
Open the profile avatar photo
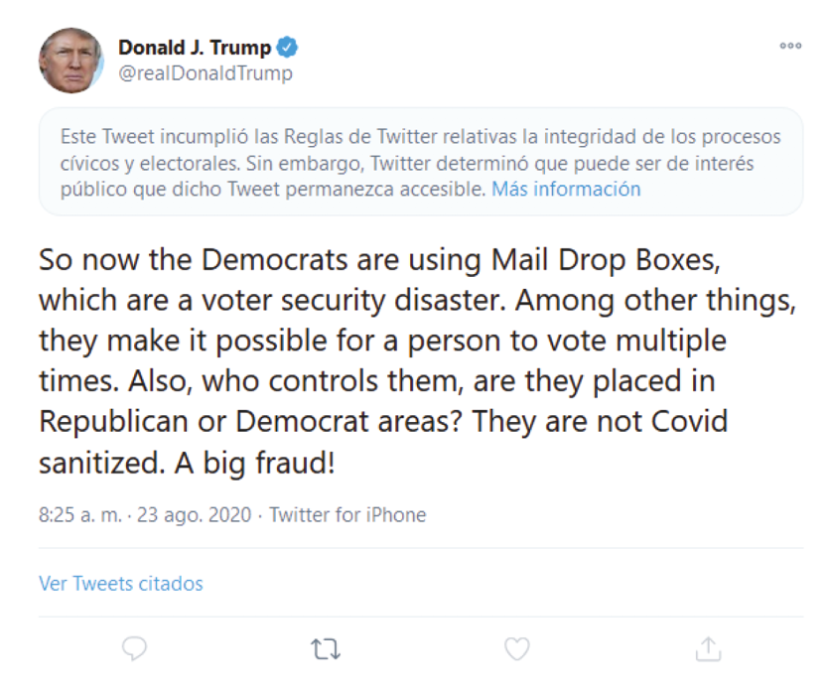pos(70,60)
